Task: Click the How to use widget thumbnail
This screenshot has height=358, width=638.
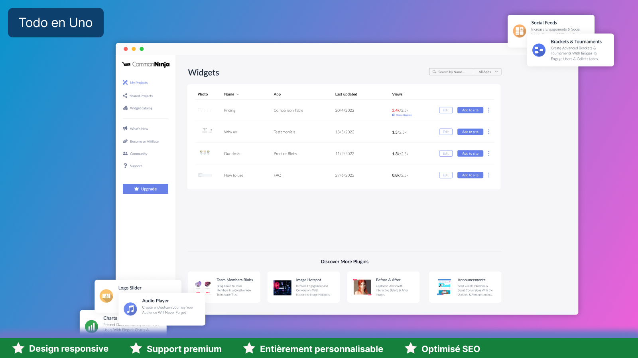Action: click(205, 175)
